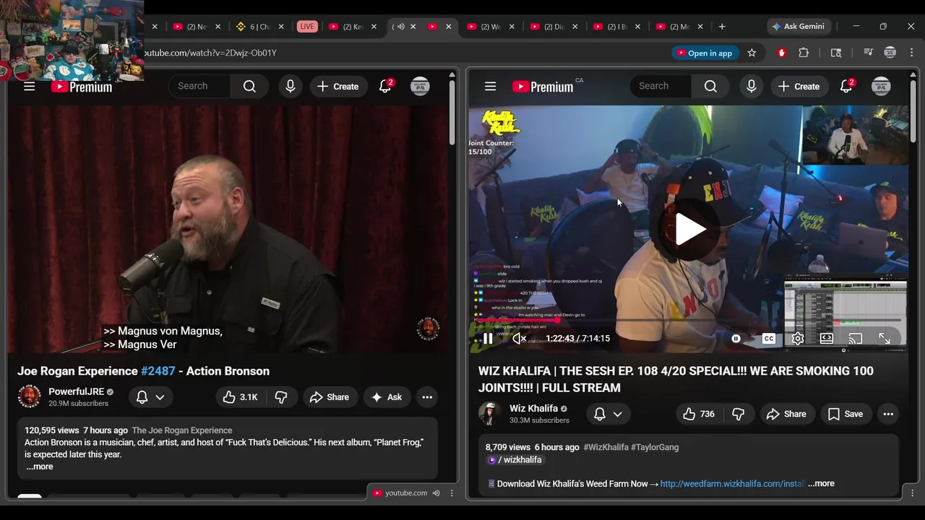Image resolution: width=925 pixels, height=520 pixels.
Task: Open the account avatar in right window
Action: [881, 87]
